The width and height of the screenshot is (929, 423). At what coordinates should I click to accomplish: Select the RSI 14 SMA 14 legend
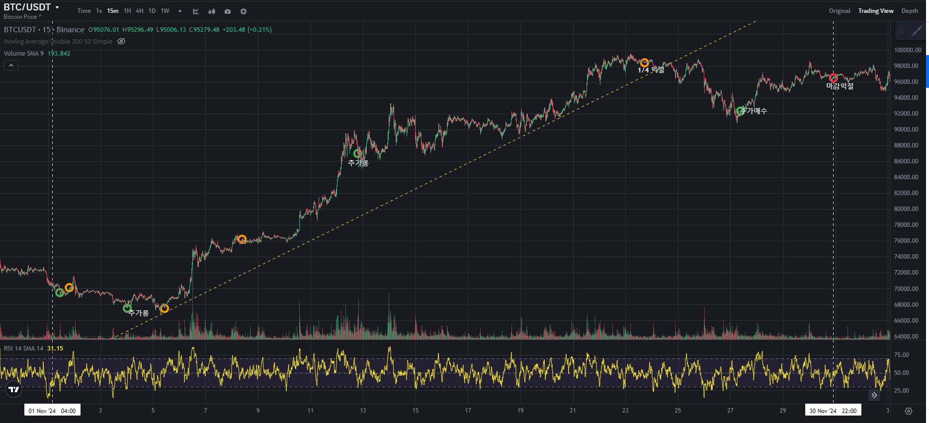click(24, 349)
